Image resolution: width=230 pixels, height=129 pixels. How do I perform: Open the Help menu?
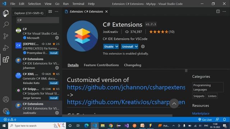(x=91, y=4)
